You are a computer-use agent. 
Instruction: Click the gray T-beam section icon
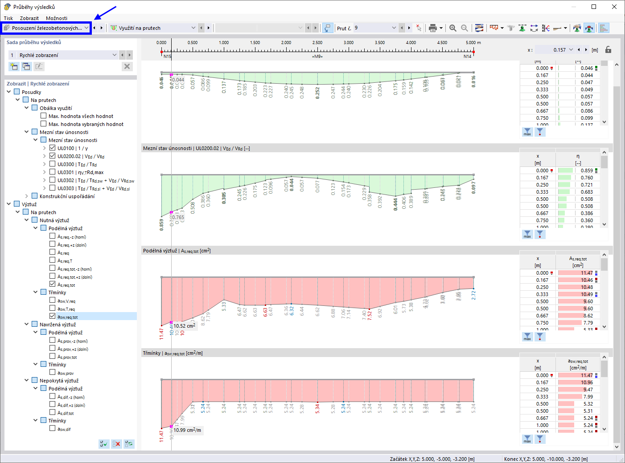click(511, 28)
